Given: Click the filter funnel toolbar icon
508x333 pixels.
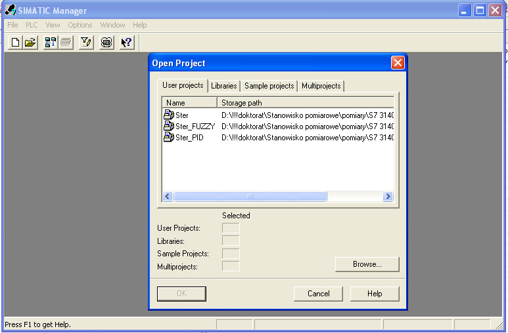Looking at the screenshot, I should pyautogui.click(x=86, y=43).
